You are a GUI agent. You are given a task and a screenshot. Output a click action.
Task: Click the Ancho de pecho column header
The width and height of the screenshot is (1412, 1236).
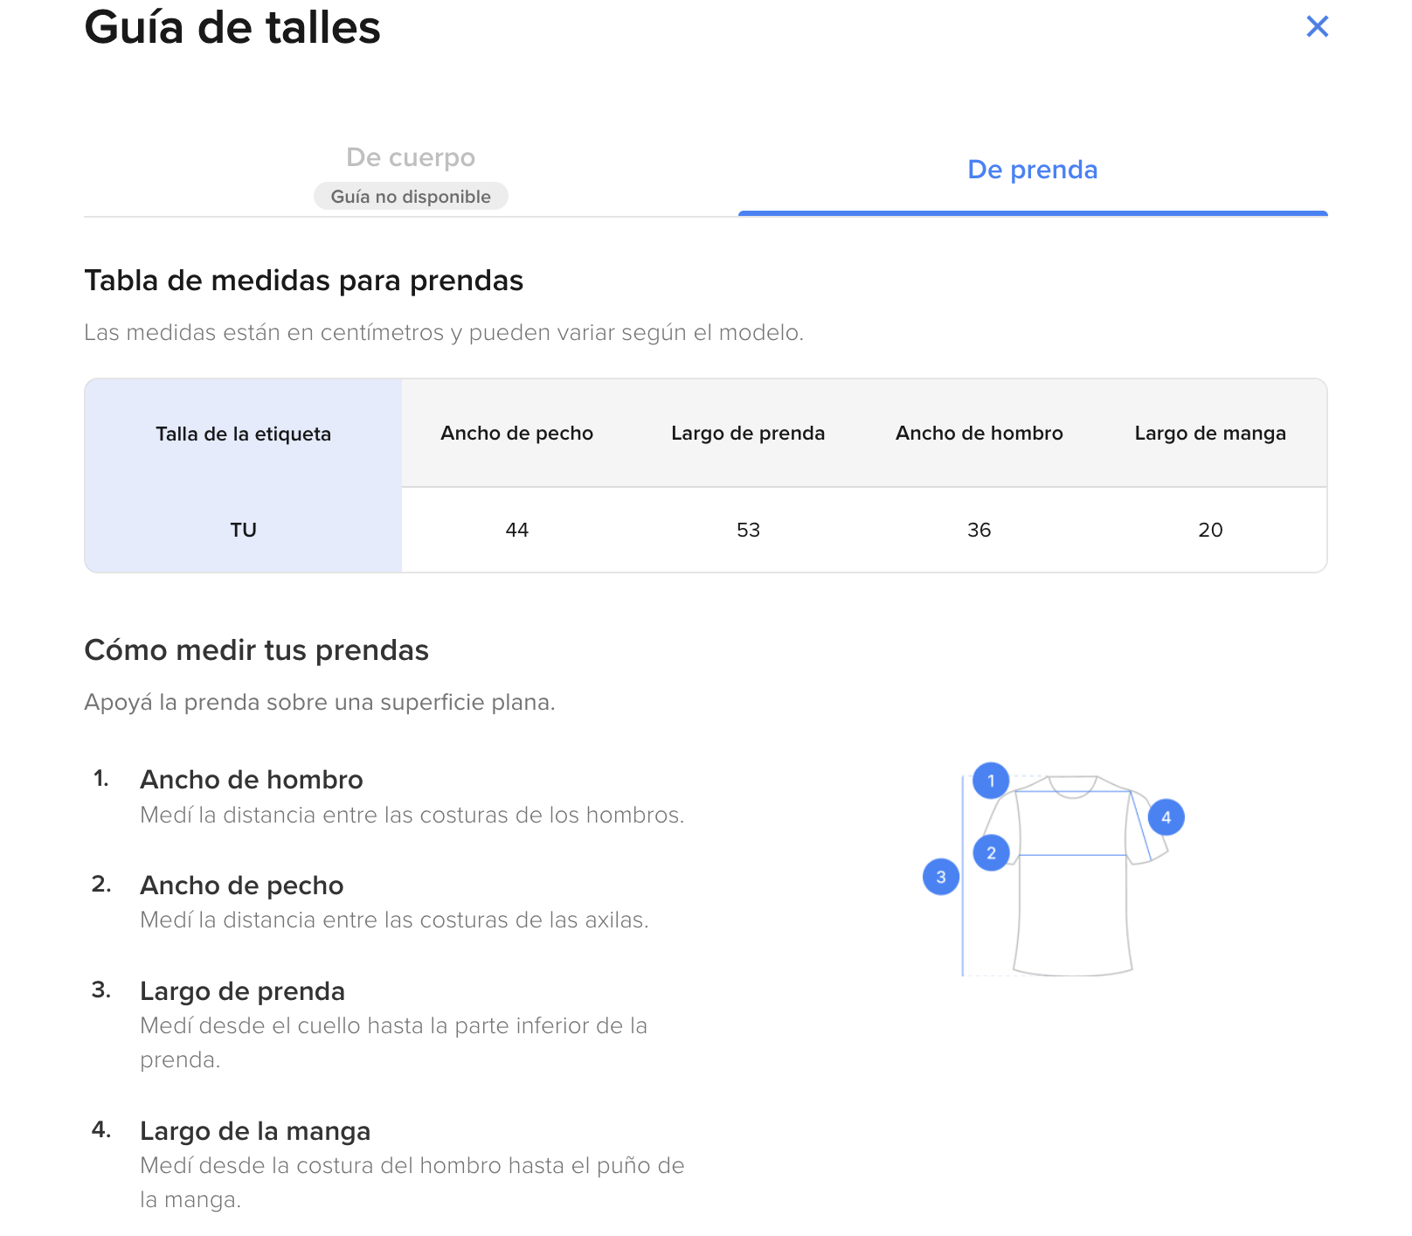click(x=516, y=434)
